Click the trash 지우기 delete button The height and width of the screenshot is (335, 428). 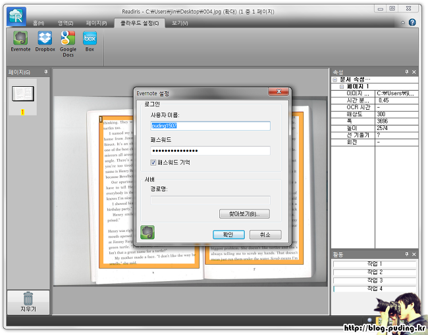click(x=28, y=302)
